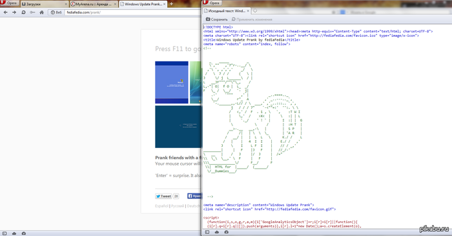The height and width of the screenshot is (236, 452).
Task: Reload the fediafedia page
Action: tap(23, 12)
